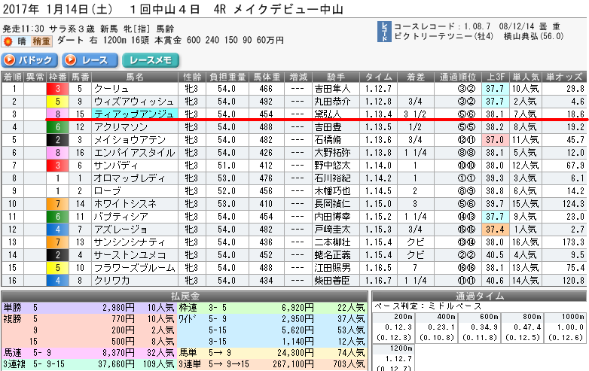Open horse アクリマソン
The height and width of the screenshot is (371, 589).
point(121,127)
